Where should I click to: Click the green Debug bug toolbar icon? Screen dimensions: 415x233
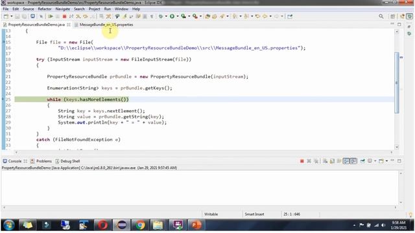coord(161,16)
